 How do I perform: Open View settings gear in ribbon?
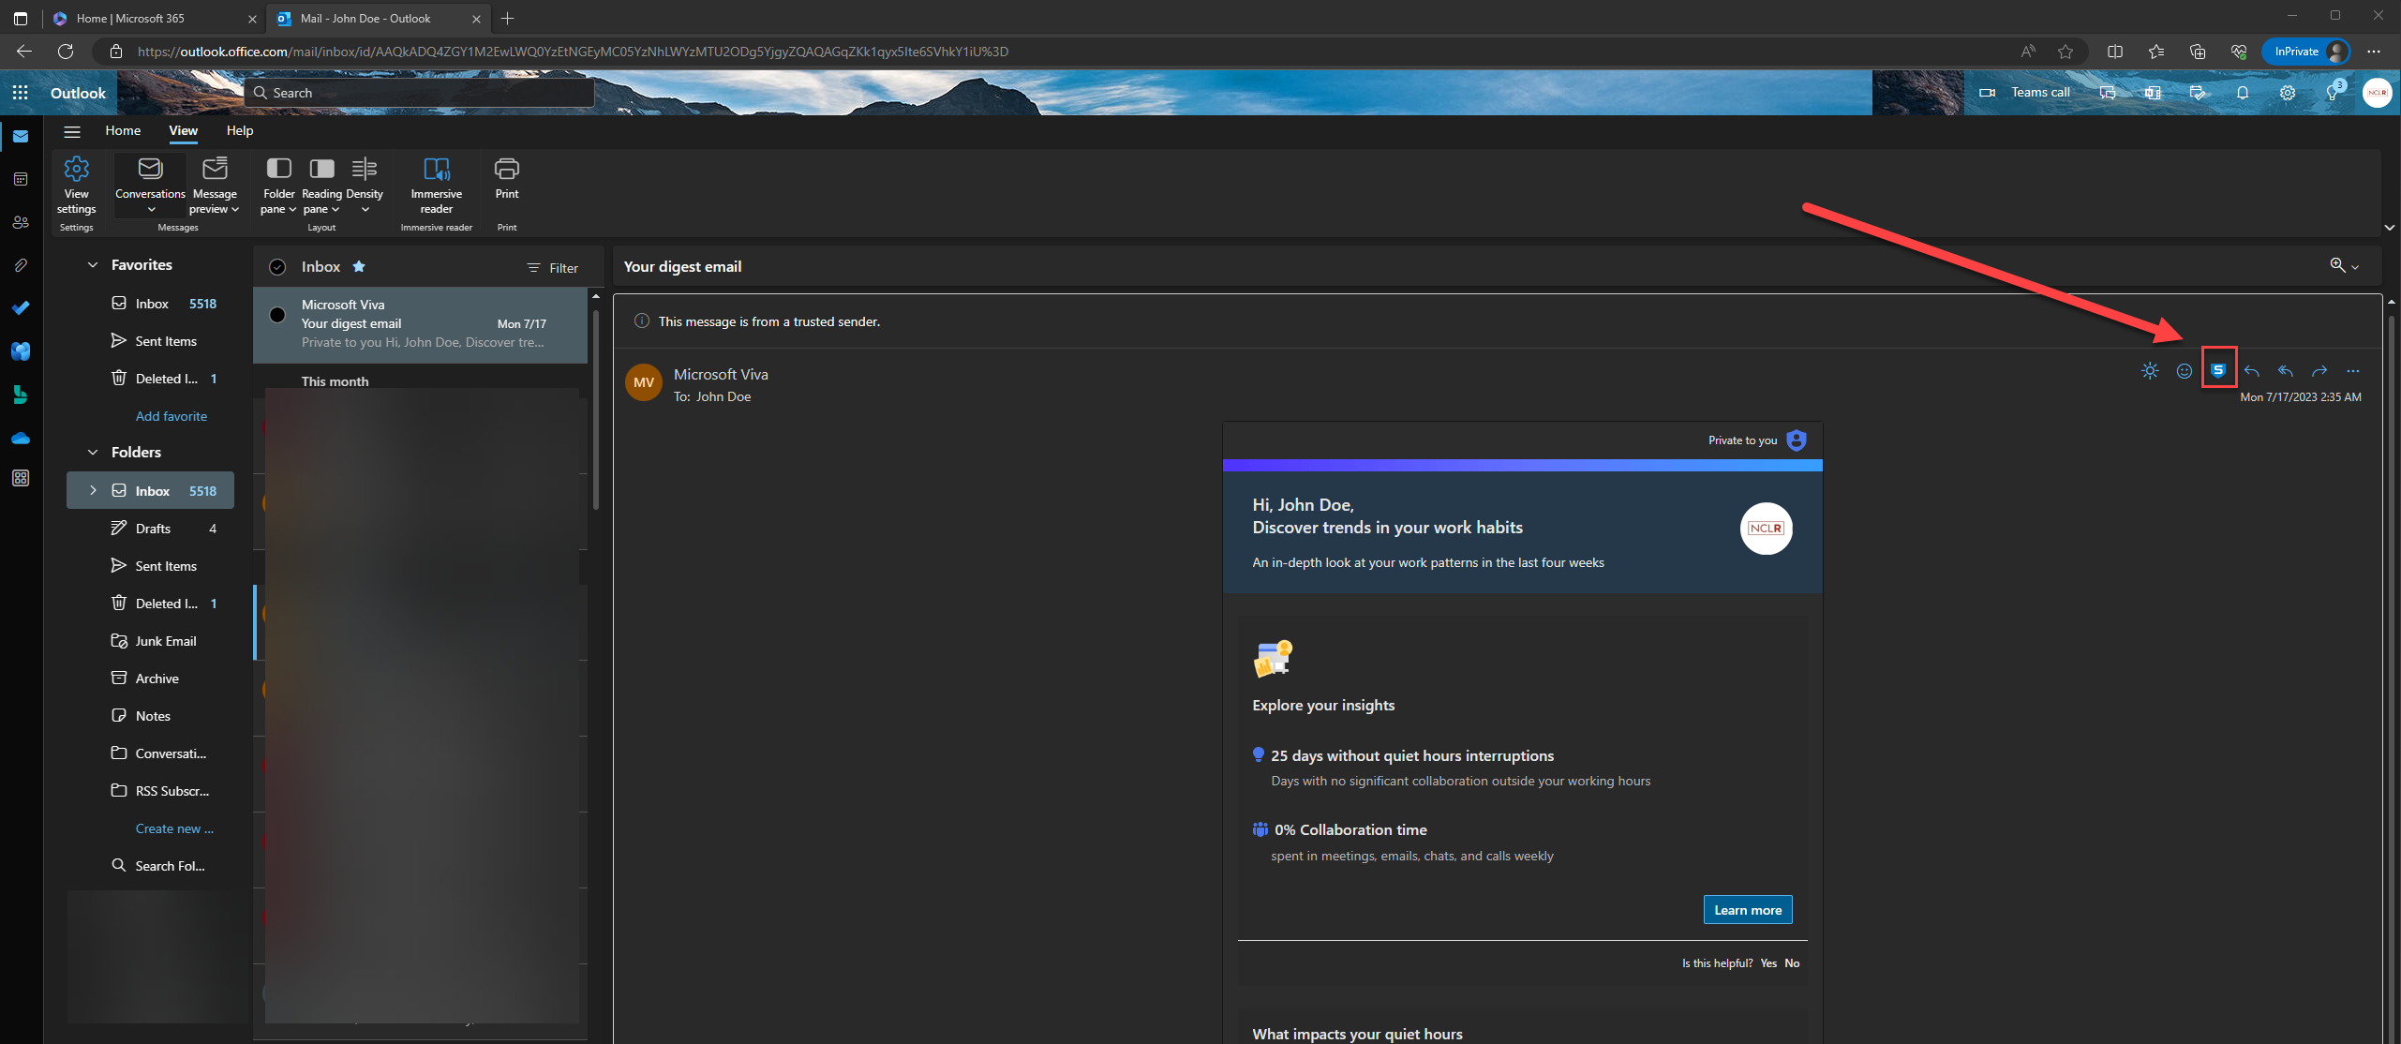tap(77, 185)
